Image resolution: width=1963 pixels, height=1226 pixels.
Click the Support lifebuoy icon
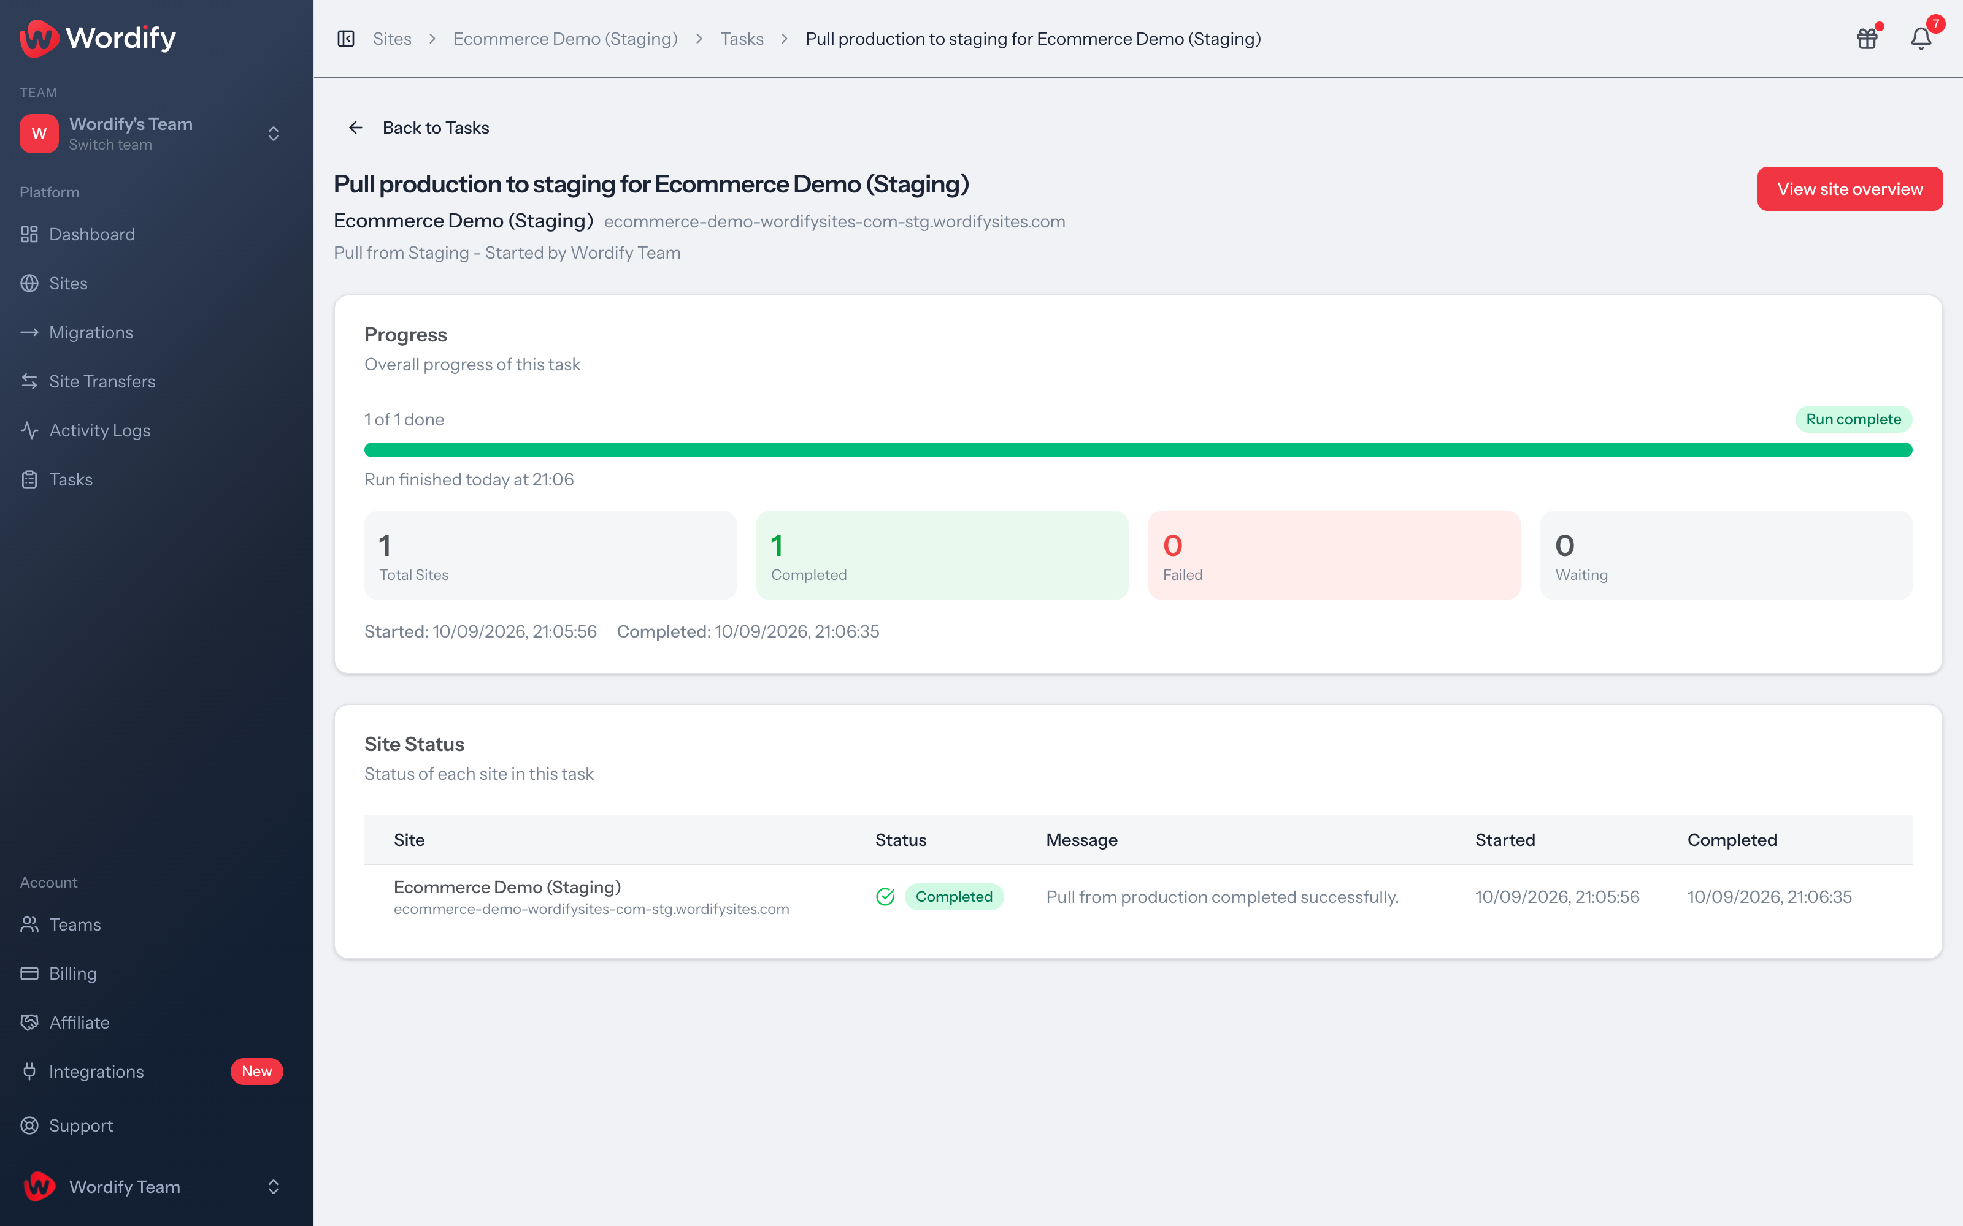[x=29, y=1125]
